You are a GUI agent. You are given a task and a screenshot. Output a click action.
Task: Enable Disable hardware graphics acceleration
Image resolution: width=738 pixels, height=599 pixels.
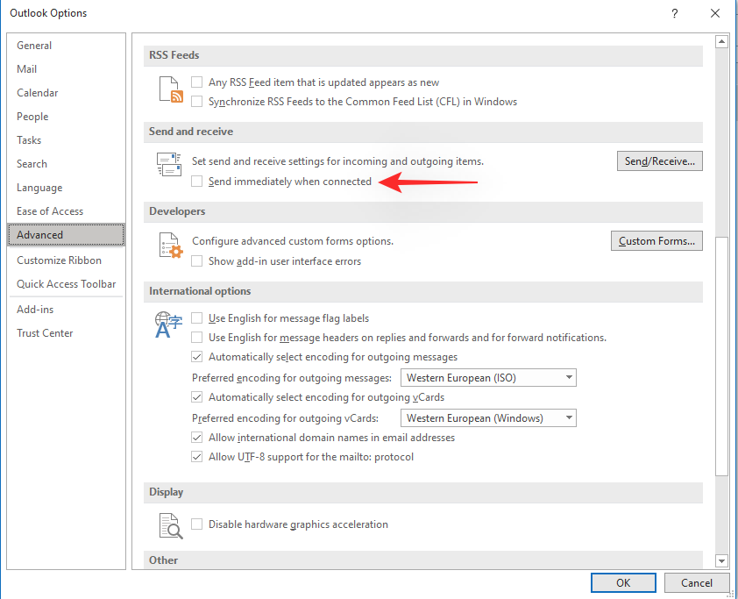(196, 524)
